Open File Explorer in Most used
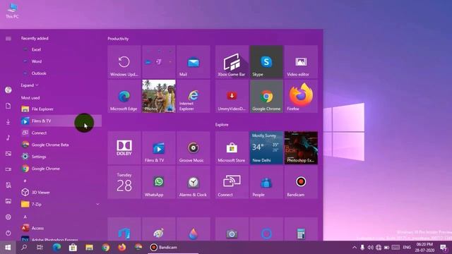 pos(61,109)
